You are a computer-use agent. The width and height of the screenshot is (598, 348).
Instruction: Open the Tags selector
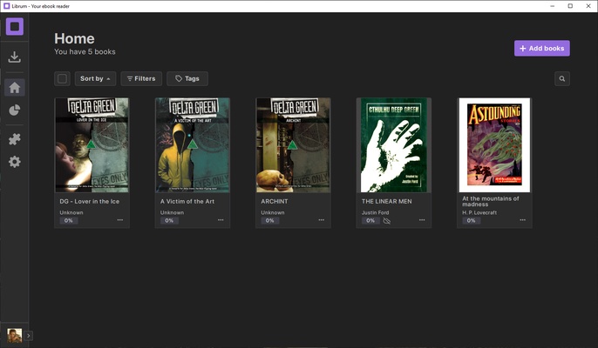[187, 79]
